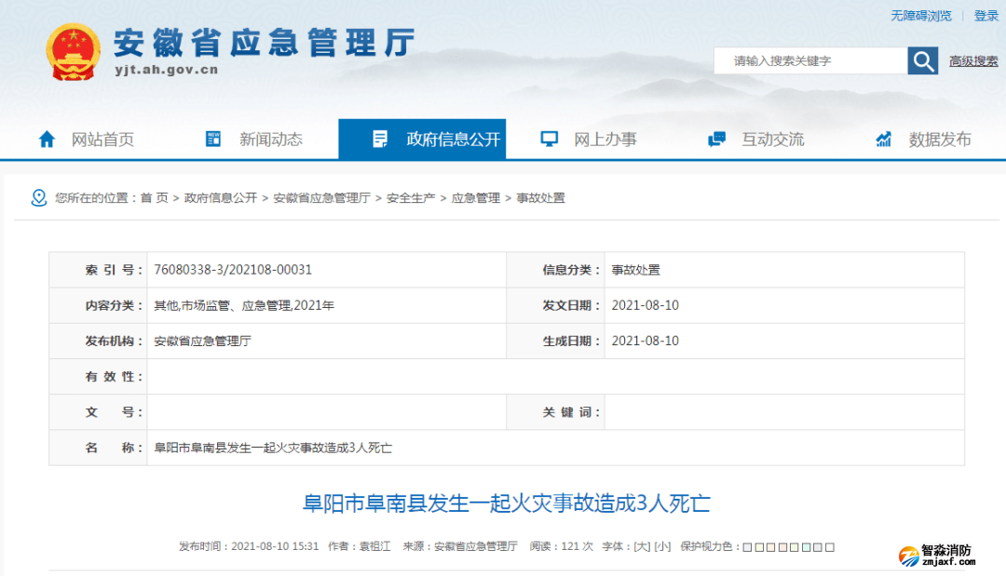The height and width of the screenshot is (576, 1006).
Task: Select the first eye-protection color swatch
Action: click(748, 547)
